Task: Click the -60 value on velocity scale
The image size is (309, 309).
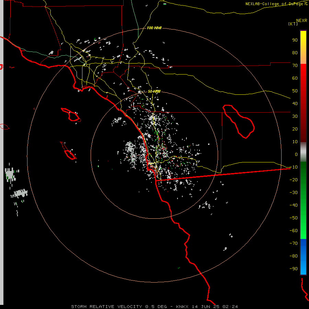Action: pos(294,231)
